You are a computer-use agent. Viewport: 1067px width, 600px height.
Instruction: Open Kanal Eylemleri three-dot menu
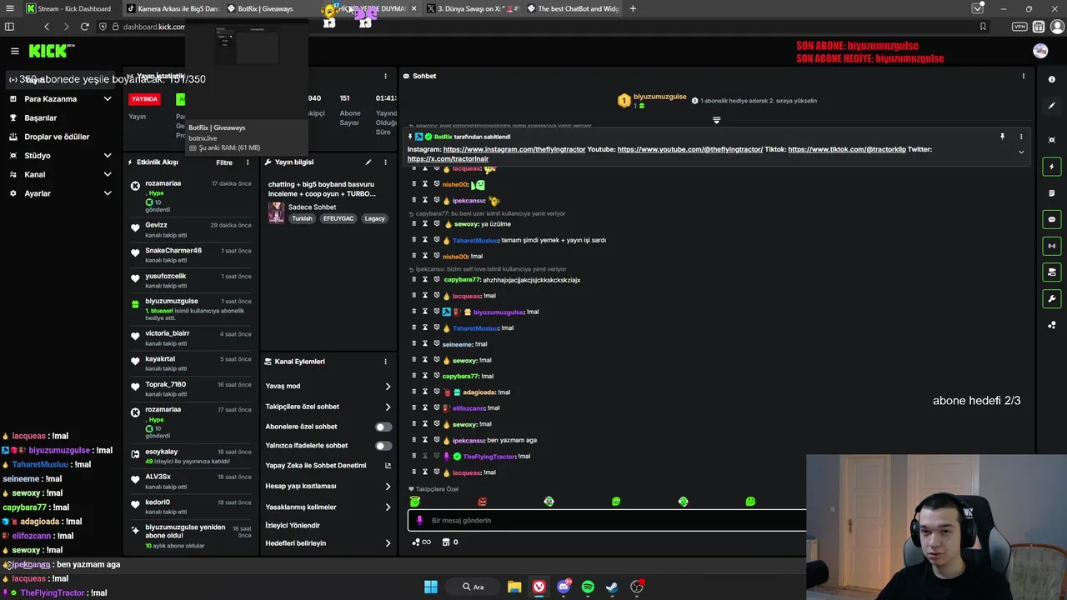[x=385, y=362]
